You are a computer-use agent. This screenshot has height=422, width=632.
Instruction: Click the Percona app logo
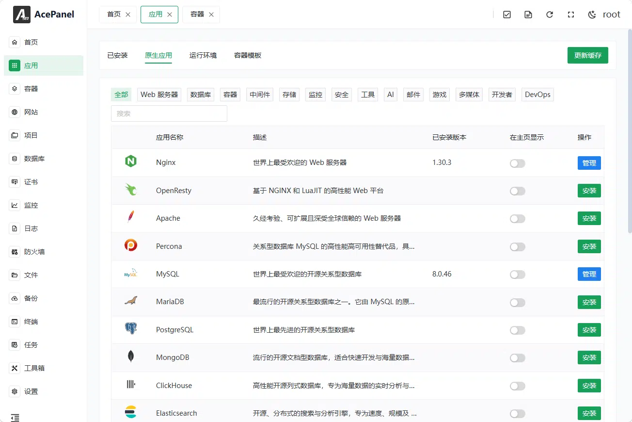tap(130, 245)
